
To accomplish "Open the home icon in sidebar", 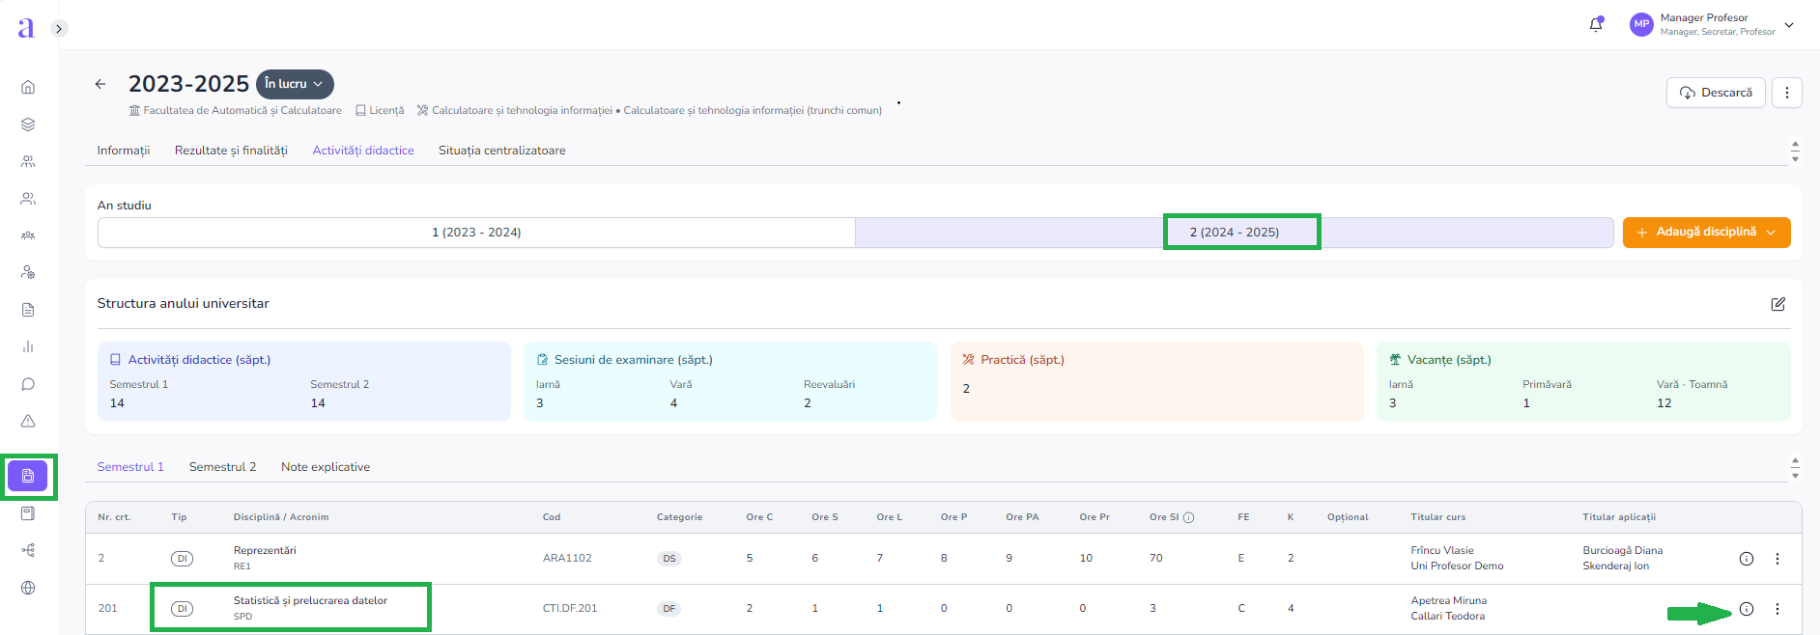I will [x=28, y=87].
